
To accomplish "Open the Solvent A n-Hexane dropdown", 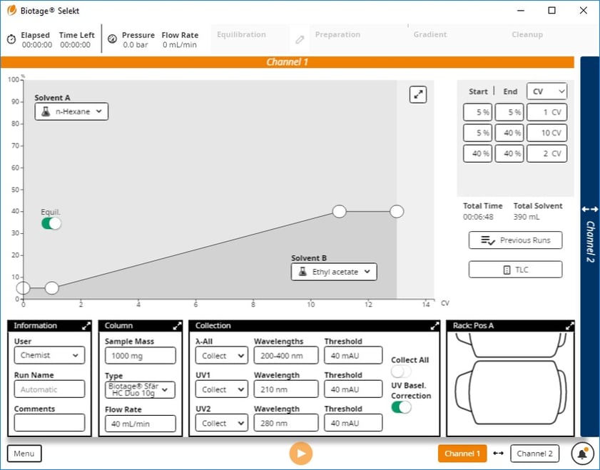I will pos(71,112).
